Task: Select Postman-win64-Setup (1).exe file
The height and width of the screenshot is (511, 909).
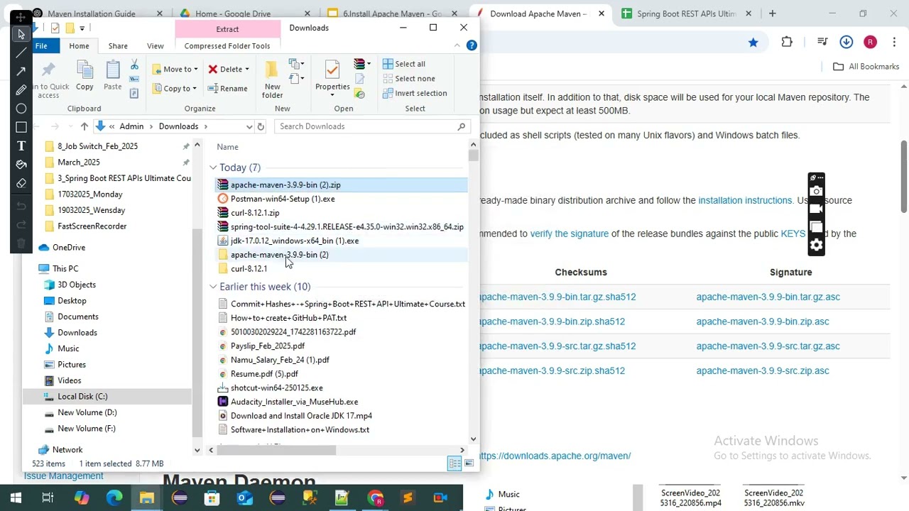Action: coord(283,199)
